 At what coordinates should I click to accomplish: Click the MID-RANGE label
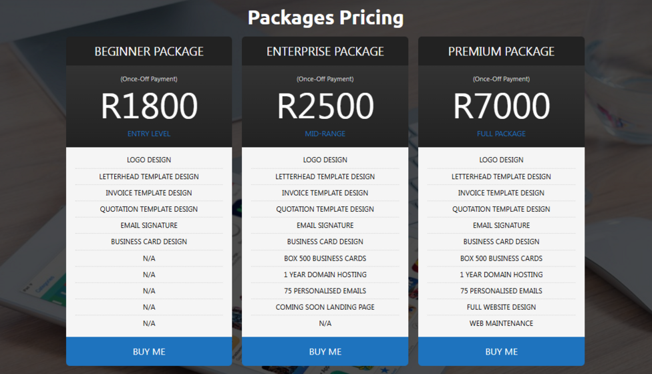pos(325,134)
